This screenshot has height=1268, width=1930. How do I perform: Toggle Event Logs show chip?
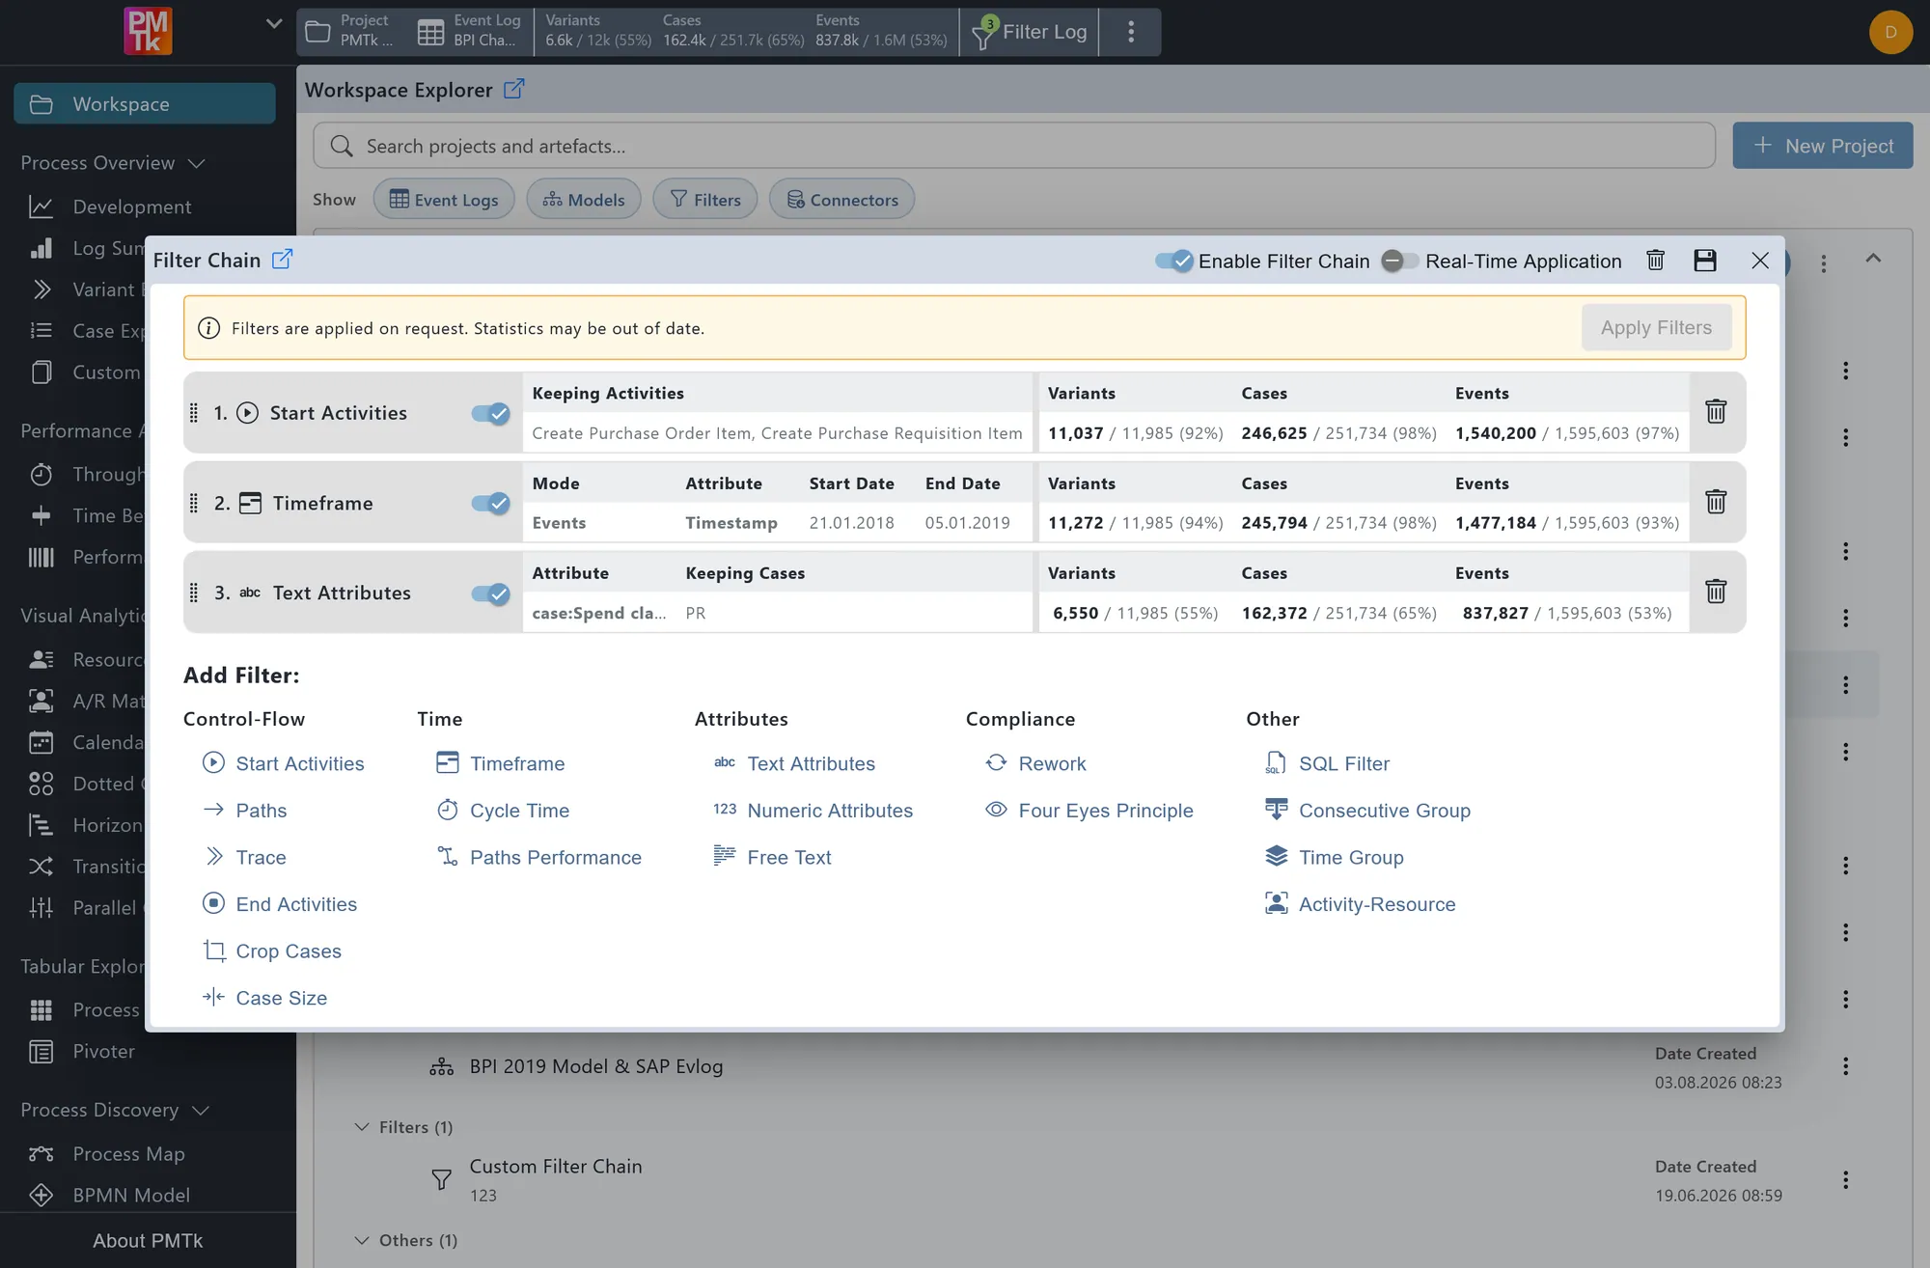[444, 199]
